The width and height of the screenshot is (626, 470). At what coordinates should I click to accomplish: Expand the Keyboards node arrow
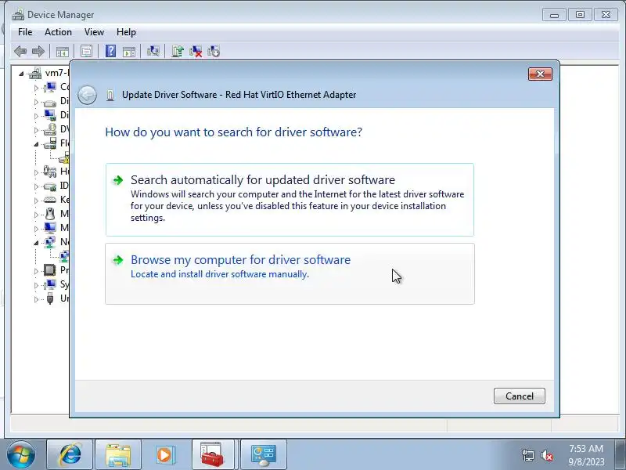click(x=36, y=201)
